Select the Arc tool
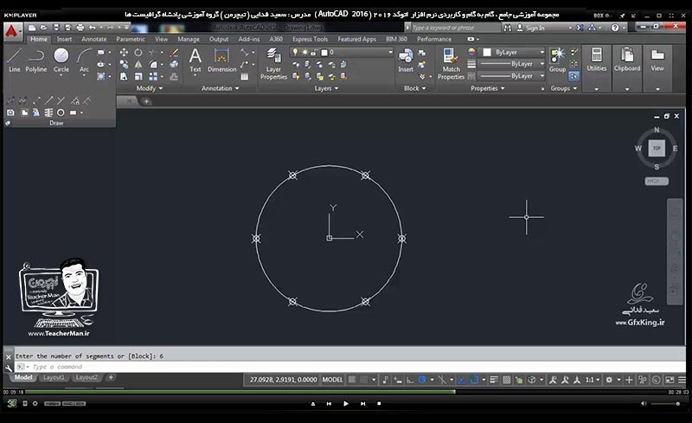 tap(84, 60)
